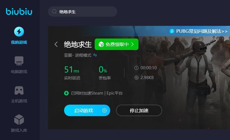Viewport: 230px width, 140px height.
Task: Open 我的游戏 sidebar tab label
Action: coord(19,42)
